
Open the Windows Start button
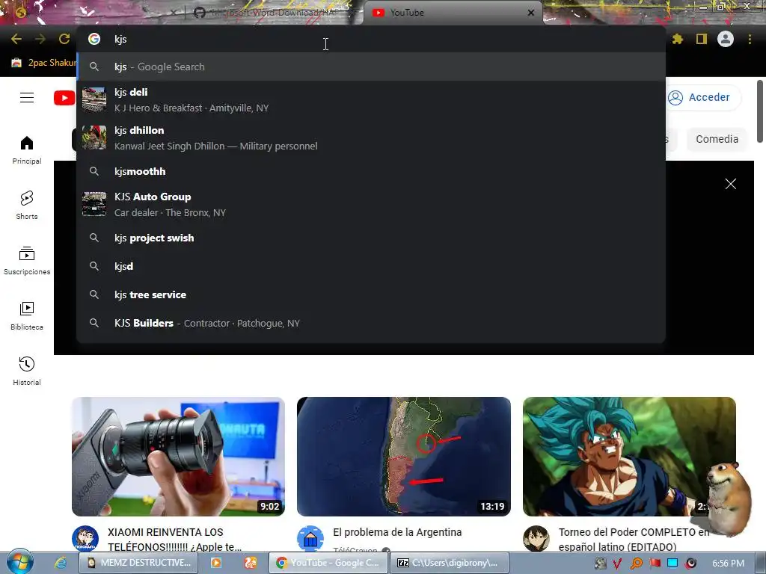point(19,562)
